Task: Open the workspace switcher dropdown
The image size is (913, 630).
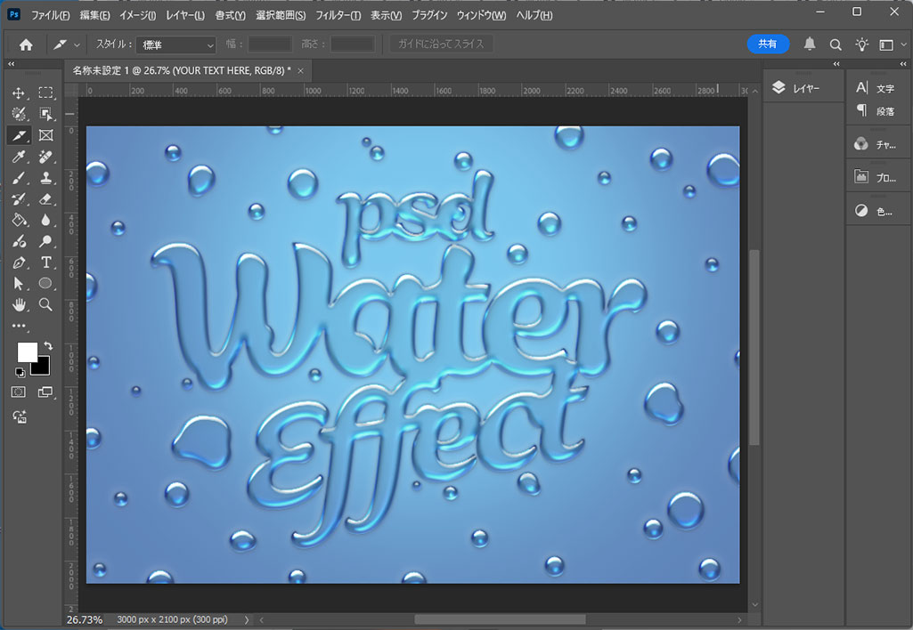Action: click(x=889, y=44)
